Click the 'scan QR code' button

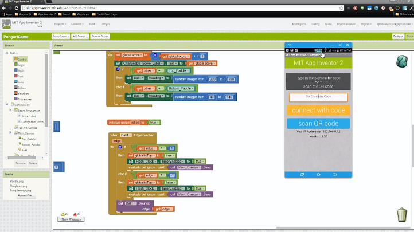click(x=318, y=124)
